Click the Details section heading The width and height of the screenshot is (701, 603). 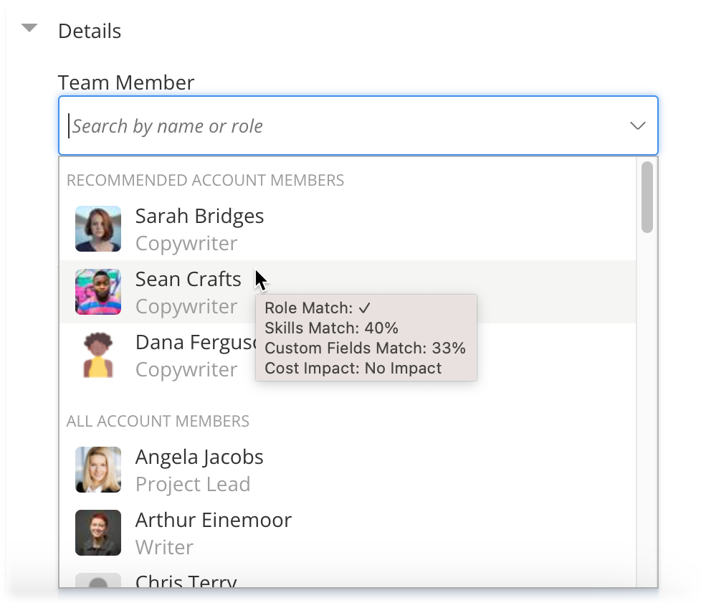(x=90, y=32)
